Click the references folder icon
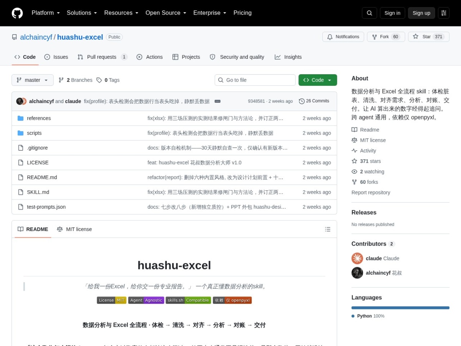 point(20,118)
